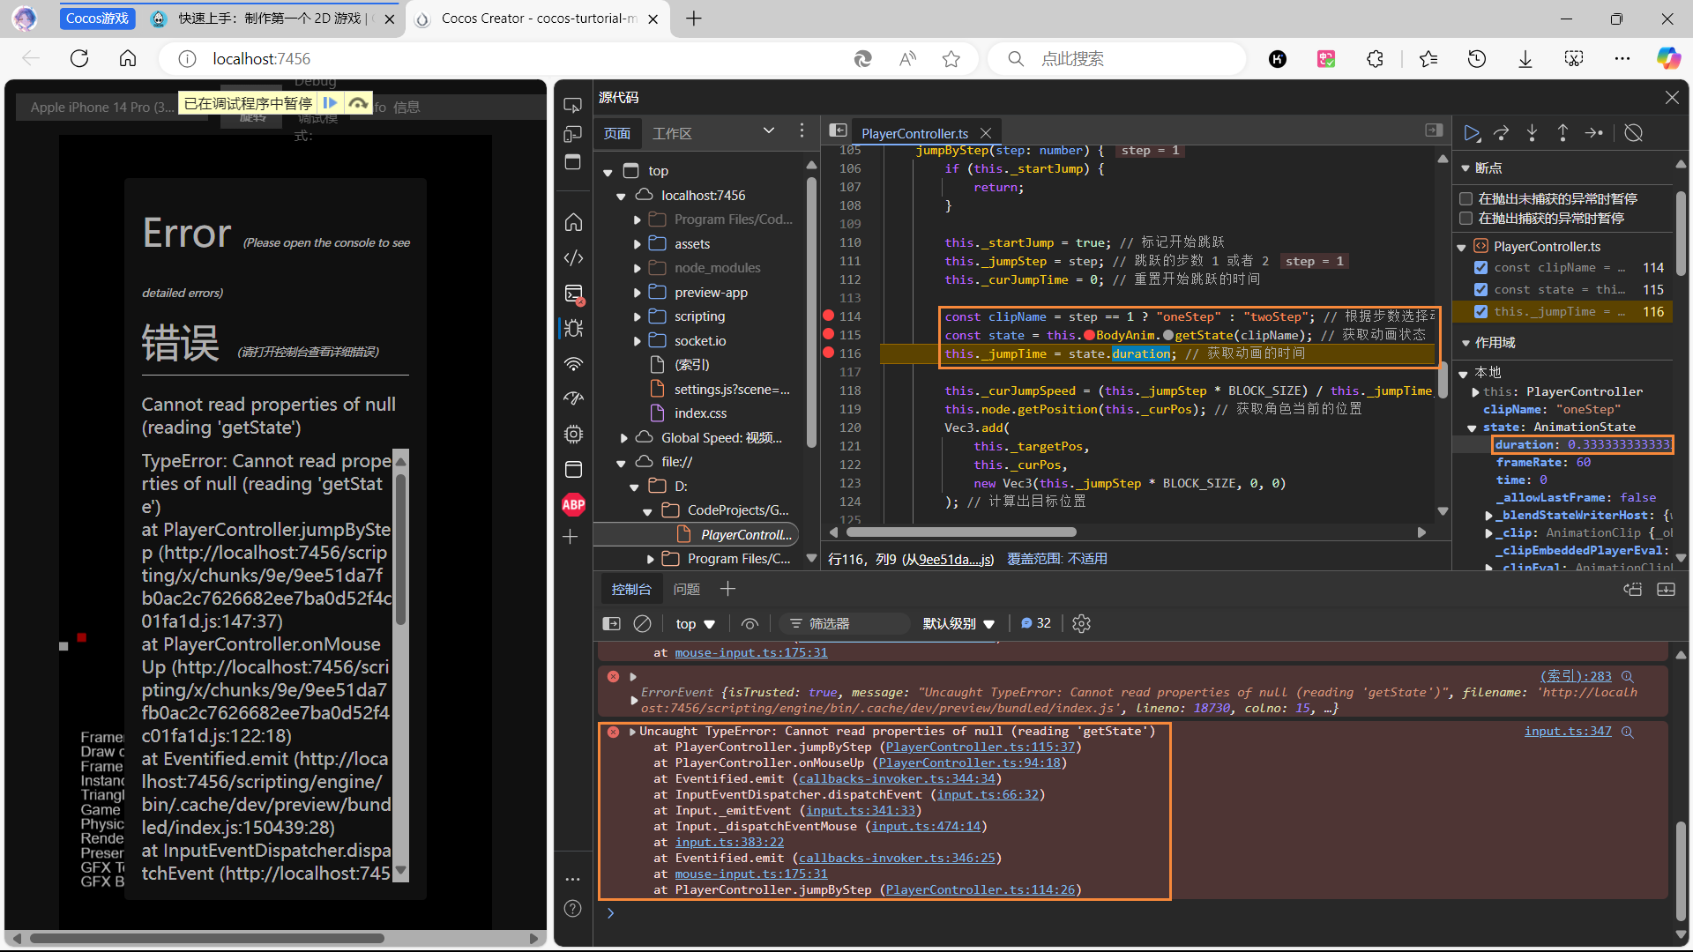The image size is (1693, 952).
Task: Switch to the Workspace tab
Action: [672, 133]
